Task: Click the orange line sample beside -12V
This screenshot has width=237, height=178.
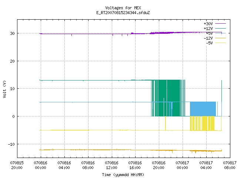Action: [x=220, y=38]
